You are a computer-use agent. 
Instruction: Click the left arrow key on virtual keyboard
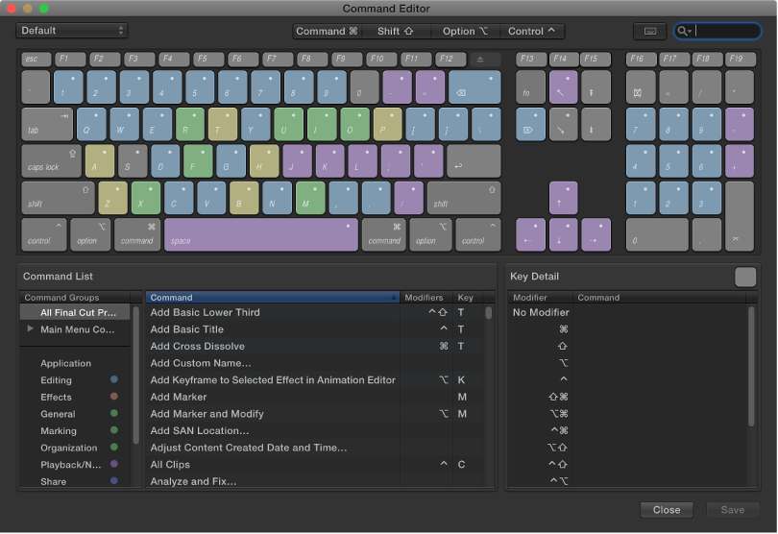click(530, 234)
